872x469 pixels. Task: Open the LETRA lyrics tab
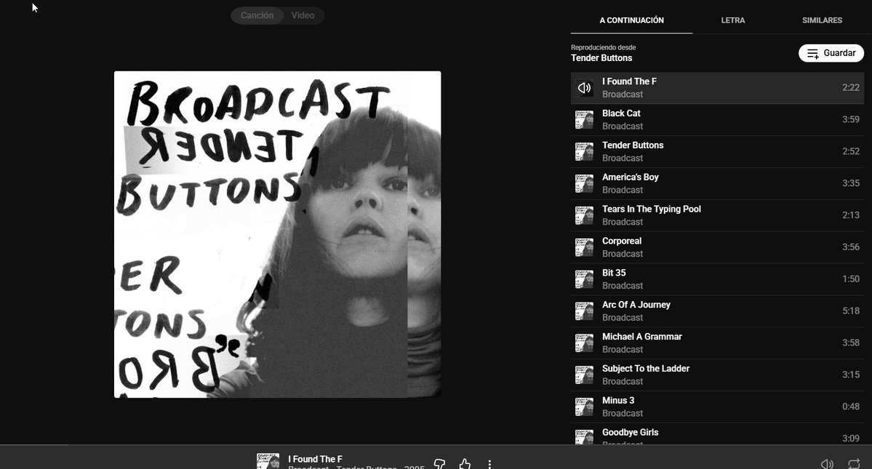733,20
